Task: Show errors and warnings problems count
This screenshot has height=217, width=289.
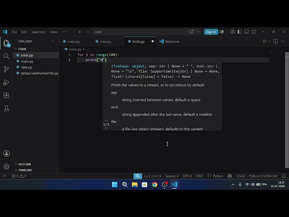Action: tap(19, 176)
